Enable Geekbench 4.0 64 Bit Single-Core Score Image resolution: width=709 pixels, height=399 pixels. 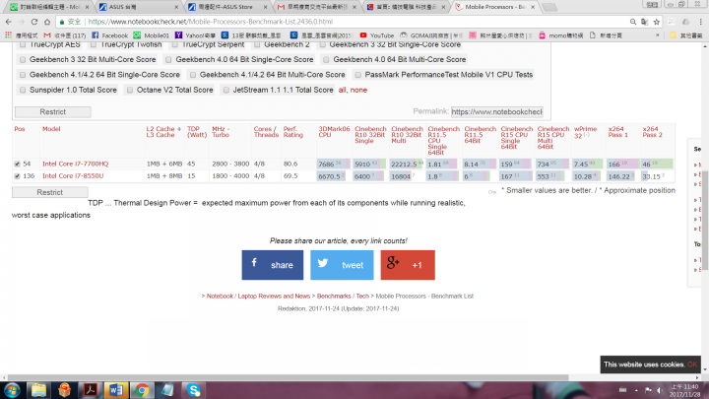click(168, 60)
